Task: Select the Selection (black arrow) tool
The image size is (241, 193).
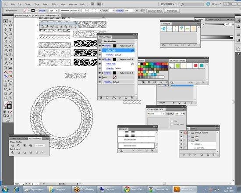Action: point(6,21)
